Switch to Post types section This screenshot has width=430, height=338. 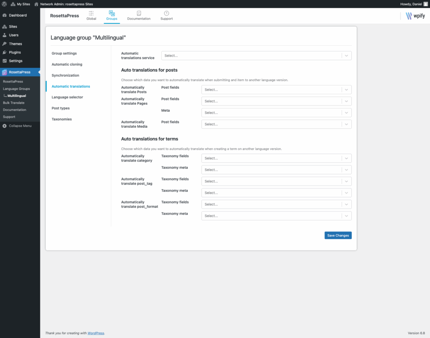(60, 108)
